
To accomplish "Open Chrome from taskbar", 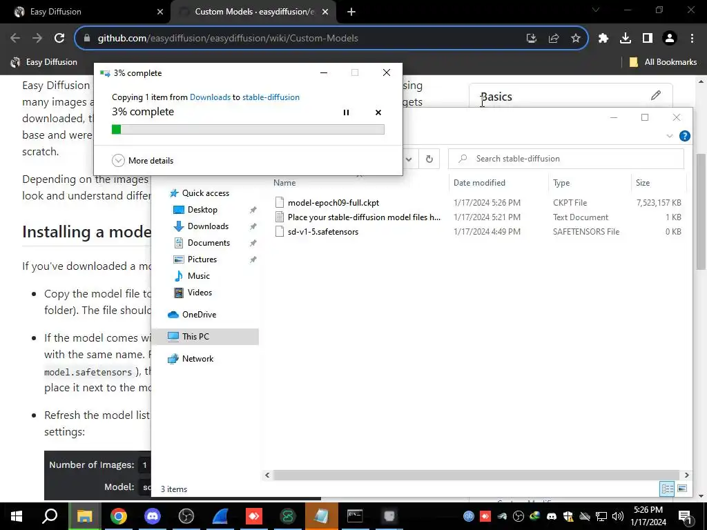I will [119, 516].
